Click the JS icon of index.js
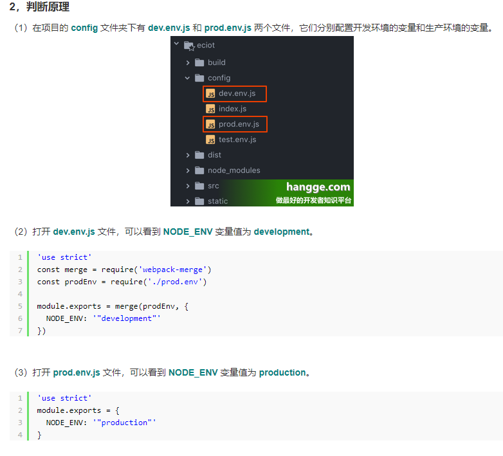The height and width of the screenshot is (456, 503). (x=210, y=109)
